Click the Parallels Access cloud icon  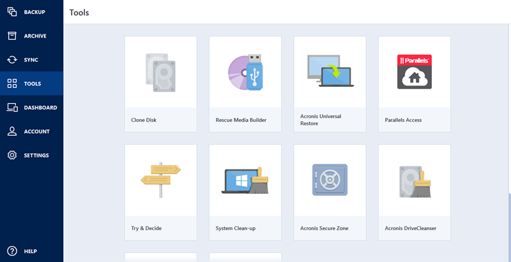pos(414,71)
